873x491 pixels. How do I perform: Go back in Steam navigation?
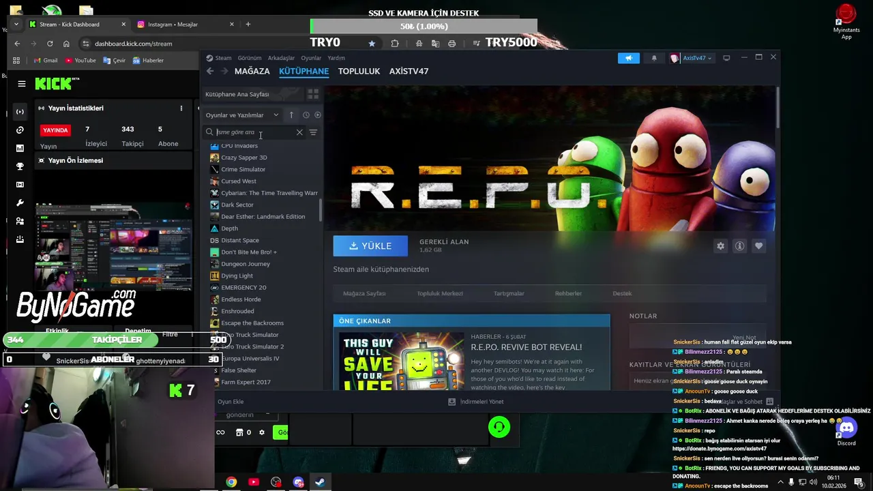tap(210, 71)
